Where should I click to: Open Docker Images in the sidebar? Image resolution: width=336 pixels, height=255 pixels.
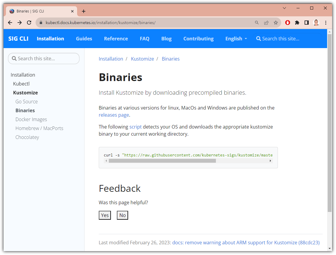(x=31, y=119)
